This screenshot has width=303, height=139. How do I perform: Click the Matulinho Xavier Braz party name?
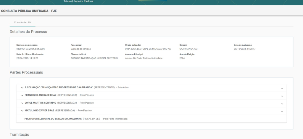[39, 110]
